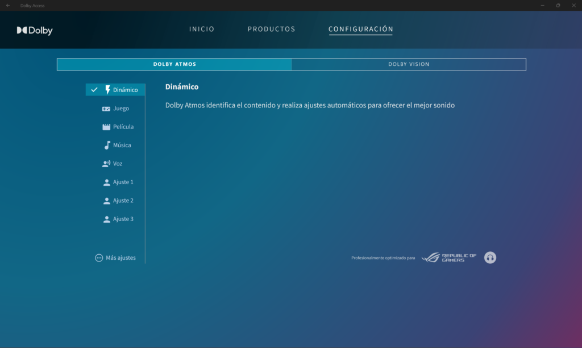Viewport: 582px width, 348px height.
Task: Open the CONFIGURACIÓN menu item
Action: tap(360, 29)
